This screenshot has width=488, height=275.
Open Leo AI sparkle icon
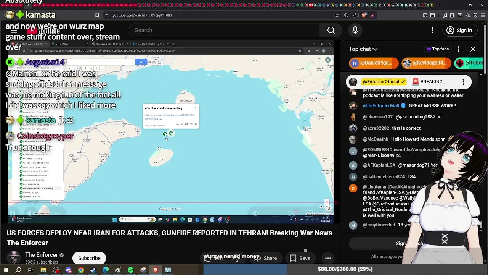tap(468, 15)
